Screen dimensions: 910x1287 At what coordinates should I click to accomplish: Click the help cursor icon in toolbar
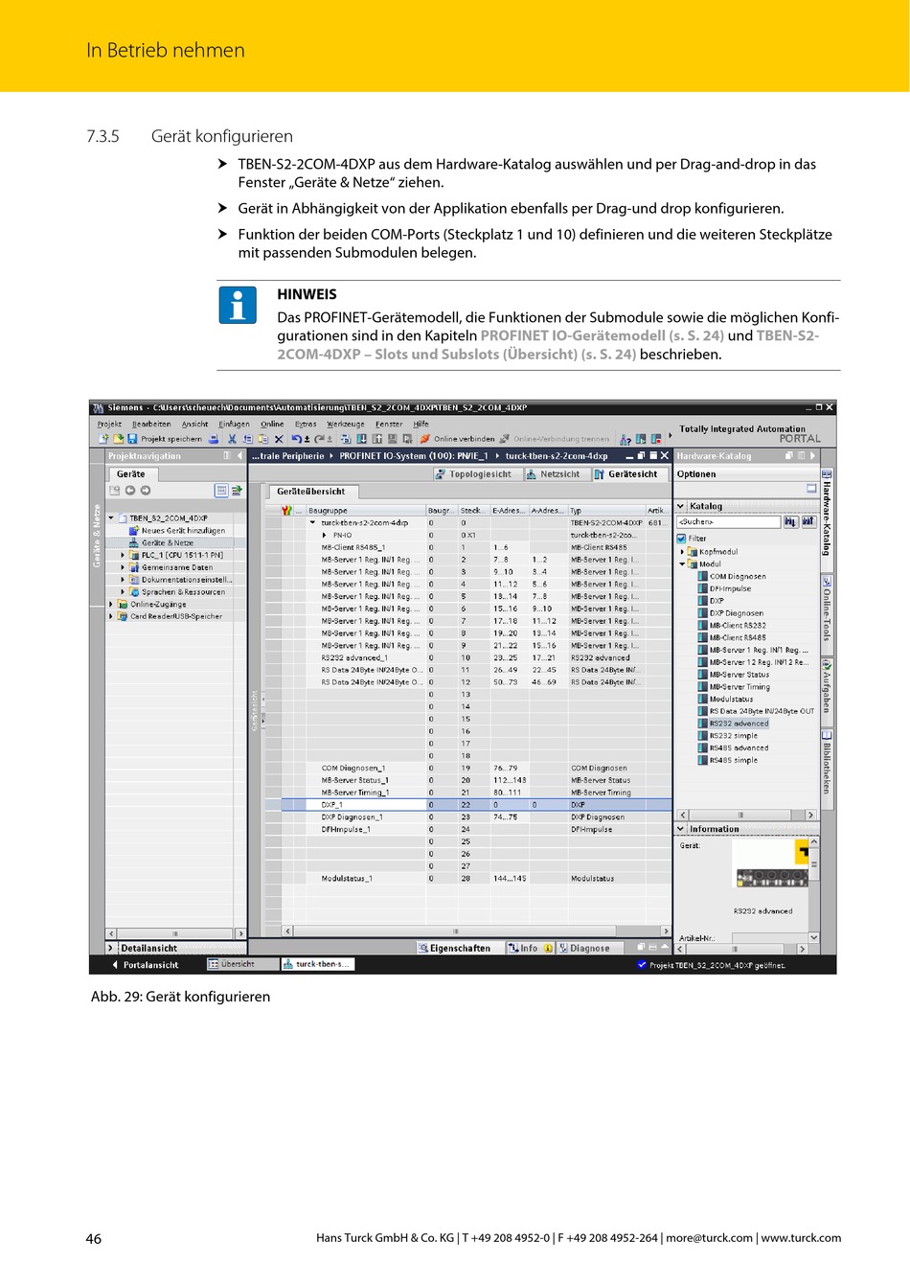tap(626, 439)
